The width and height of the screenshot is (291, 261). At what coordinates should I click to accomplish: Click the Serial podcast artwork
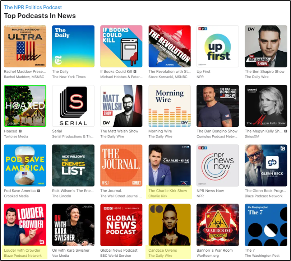73,106
